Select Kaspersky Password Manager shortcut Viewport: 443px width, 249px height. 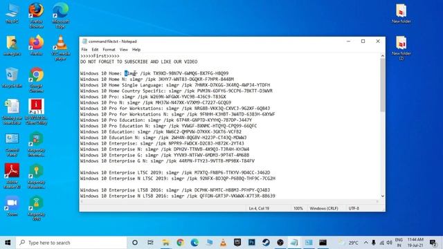click(36, 176)
